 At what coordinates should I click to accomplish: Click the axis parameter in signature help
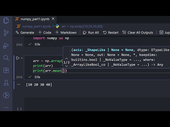point(103,50)
